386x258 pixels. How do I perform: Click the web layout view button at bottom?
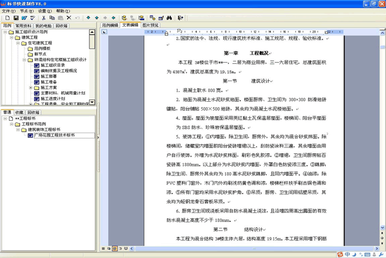109,249
